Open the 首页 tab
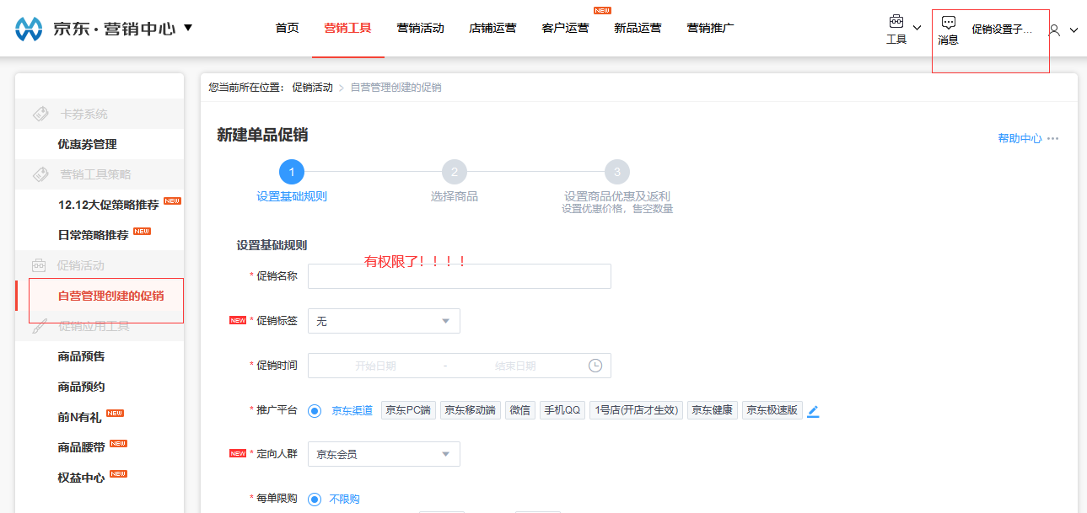 click(x=287, y=28)
